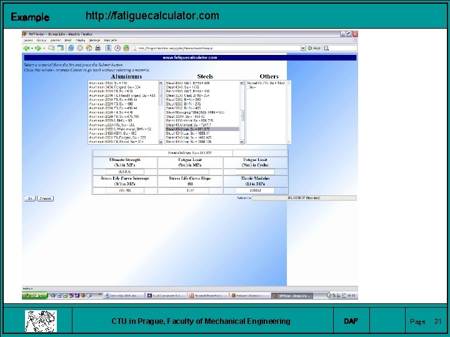Click the Reference text field
The width and height of the screenshot is (450, 337).
[x=304, y=198]
